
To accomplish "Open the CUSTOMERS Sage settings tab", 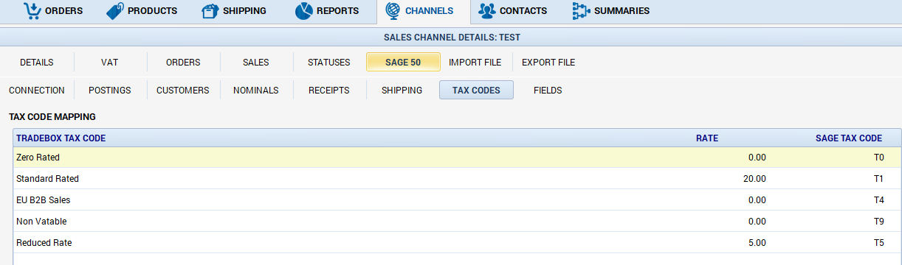I will 183,91.
